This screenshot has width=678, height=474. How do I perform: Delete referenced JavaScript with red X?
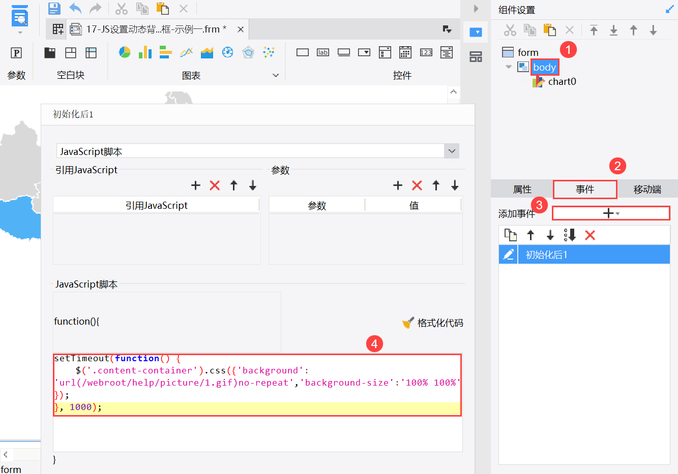[215, 185]
